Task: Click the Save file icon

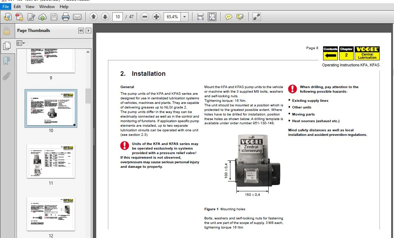Action: tap(54, 17)
